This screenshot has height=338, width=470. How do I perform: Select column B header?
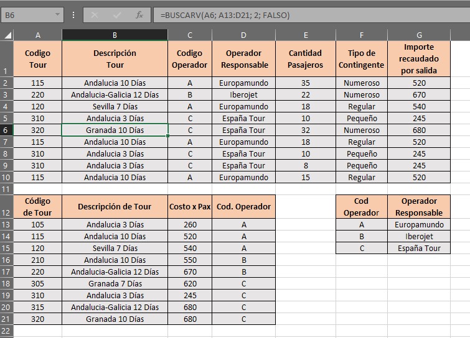point(115,35)
